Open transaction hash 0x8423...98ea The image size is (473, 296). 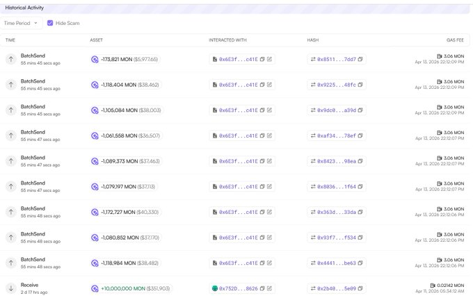337,161
